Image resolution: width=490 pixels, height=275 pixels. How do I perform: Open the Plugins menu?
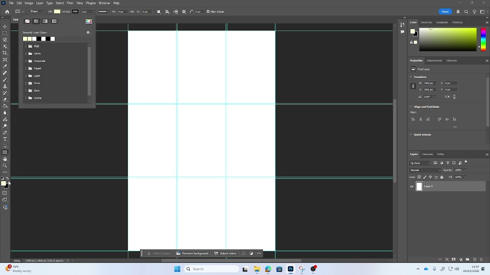(91, 3)
